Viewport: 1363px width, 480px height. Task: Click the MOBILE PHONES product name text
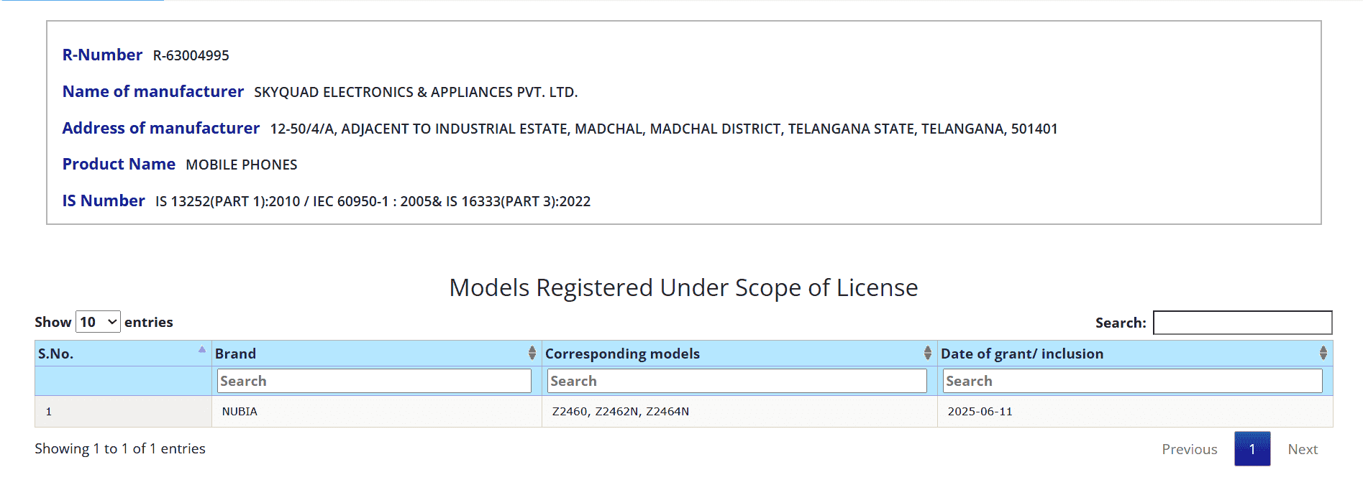coord(241,165)
